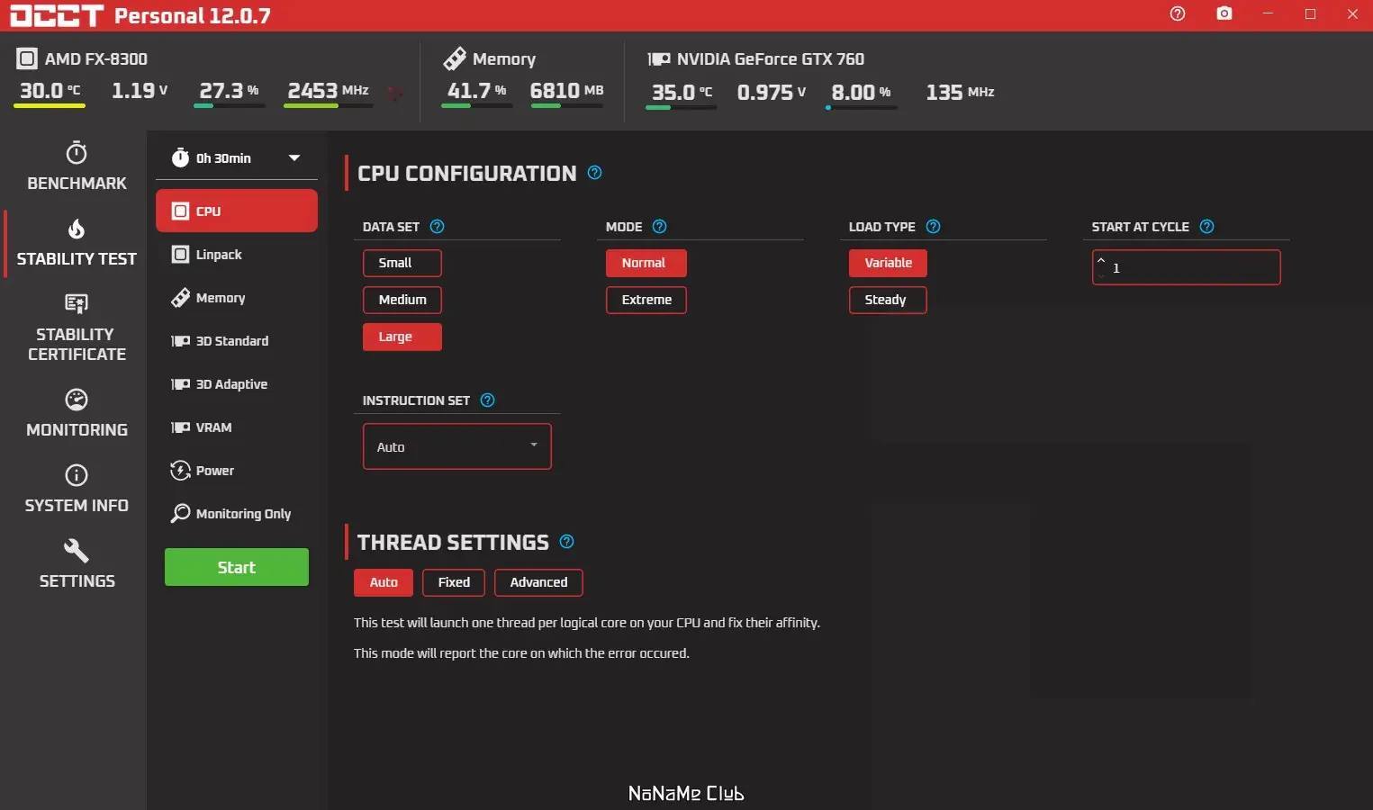Click the test duration timer icon
Screen dimensions: 1373x810
pyautogui.click(x=180, y=157)
